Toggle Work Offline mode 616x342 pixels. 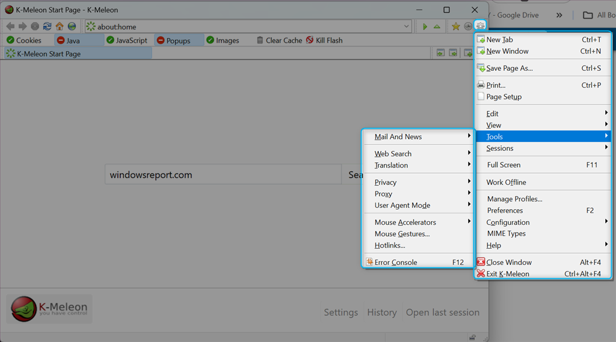(544, 182)
